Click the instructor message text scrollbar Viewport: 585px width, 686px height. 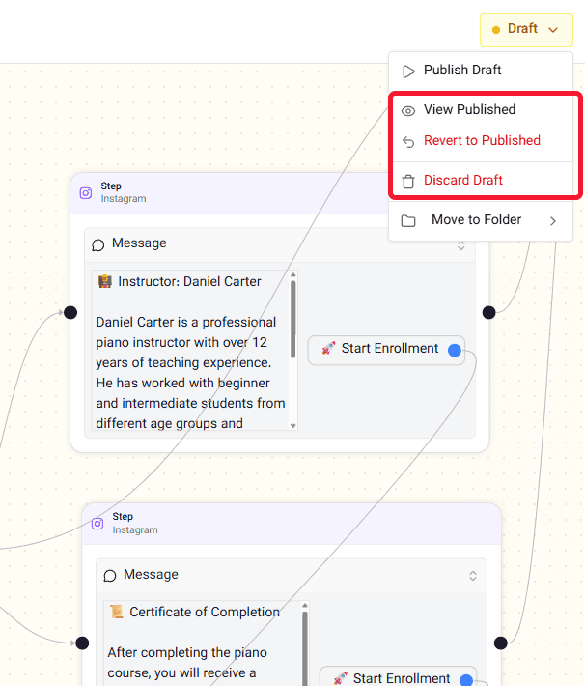[292, 320]
